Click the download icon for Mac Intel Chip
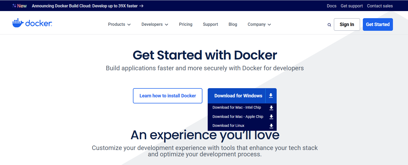Screen dimensions: 408x165 (271, 108)
